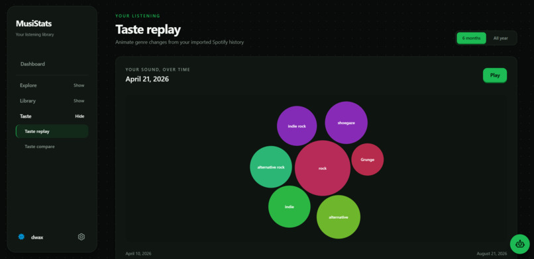Select the Grunge genre bubble
Image resolution: width=534 pixels, height=259 pixels.
pyautogui.click(x=368, y=159)
